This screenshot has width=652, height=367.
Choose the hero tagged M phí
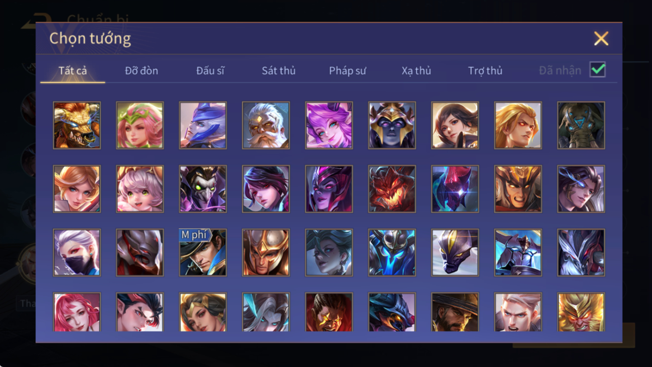coord(203,252)
